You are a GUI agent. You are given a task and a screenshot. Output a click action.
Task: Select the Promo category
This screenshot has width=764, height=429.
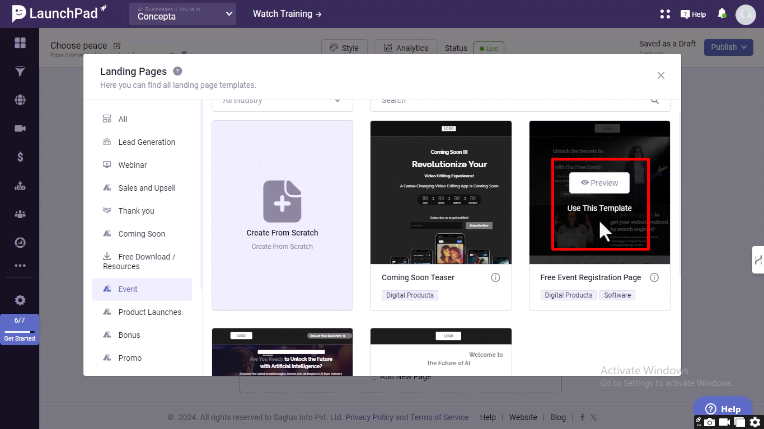[x=142, y=358]
